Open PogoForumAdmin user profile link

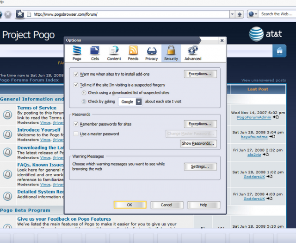254,117
